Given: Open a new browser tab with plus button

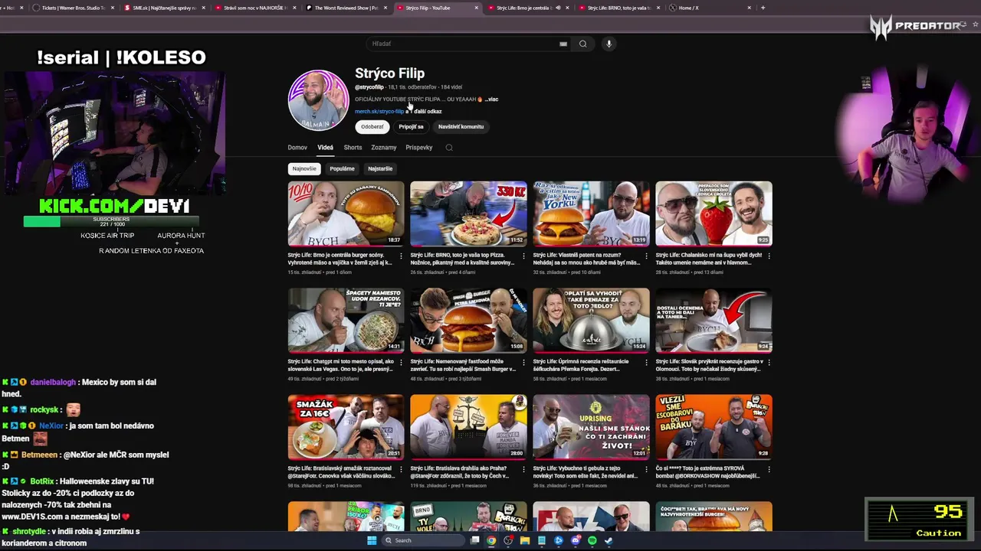Looking at the screenshot, I should (x=763, y=8).
